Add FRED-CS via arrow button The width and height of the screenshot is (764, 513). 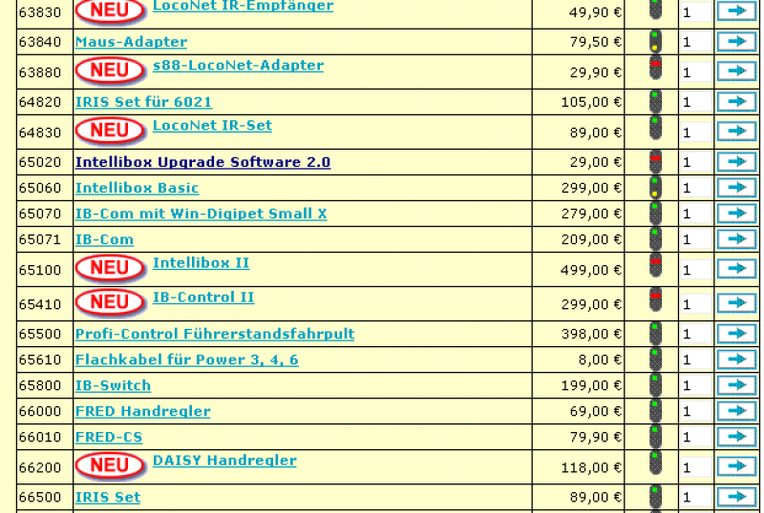coord(736,437)
